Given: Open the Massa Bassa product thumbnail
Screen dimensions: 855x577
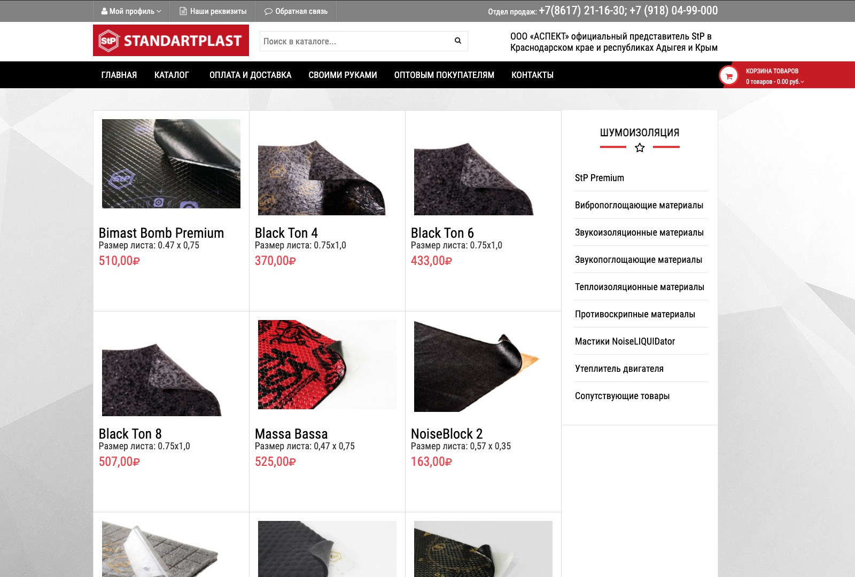Looking at the screenshot, I should point(327,365).
